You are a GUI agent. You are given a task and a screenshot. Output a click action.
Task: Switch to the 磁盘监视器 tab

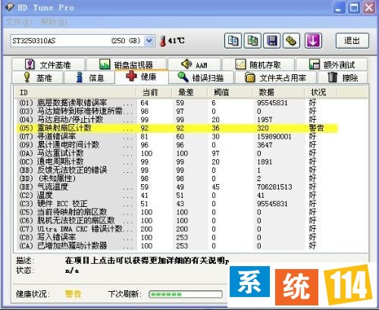pos(127,64)
